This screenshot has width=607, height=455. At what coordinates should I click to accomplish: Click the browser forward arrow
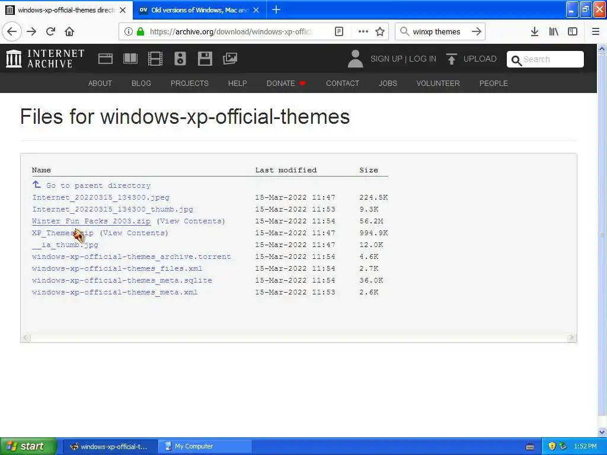(31, 31)
